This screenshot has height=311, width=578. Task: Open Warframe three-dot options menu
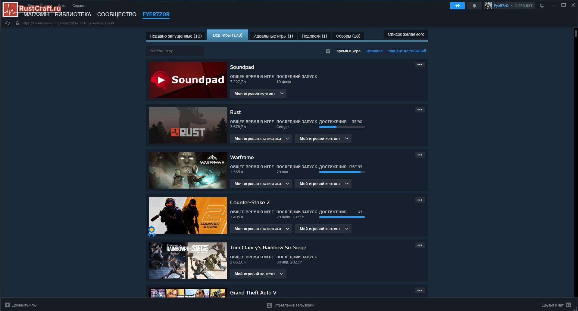click(420, 155)
